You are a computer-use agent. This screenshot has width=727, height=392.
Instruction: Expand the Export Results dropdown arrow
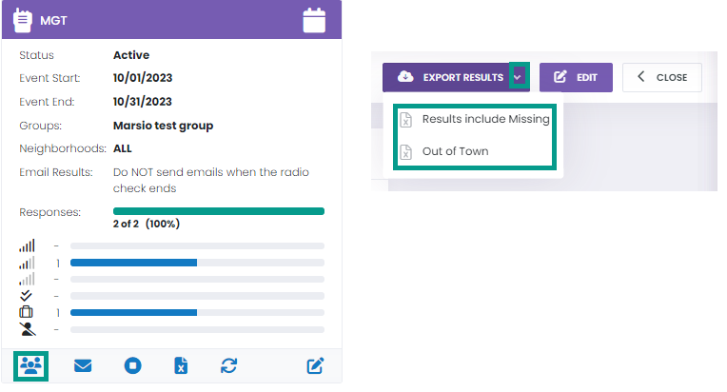(x=518, y=77)
